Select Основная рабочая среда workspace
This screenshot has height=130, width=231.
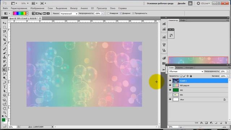(160, 3)
